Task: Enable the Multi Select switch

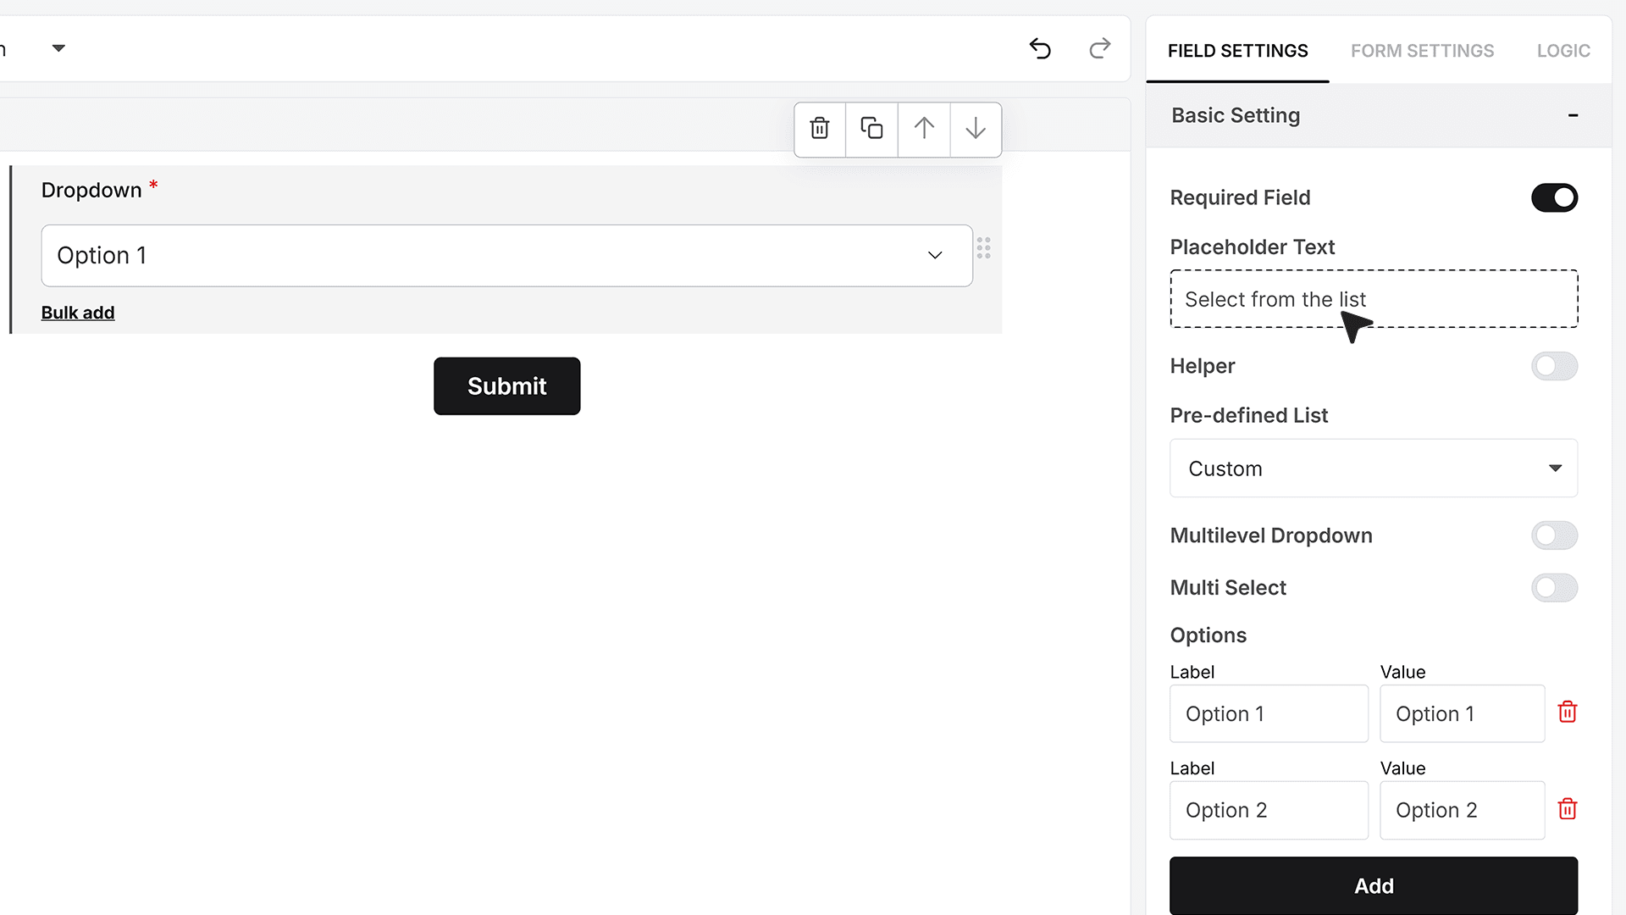Action: point(1554,588)
